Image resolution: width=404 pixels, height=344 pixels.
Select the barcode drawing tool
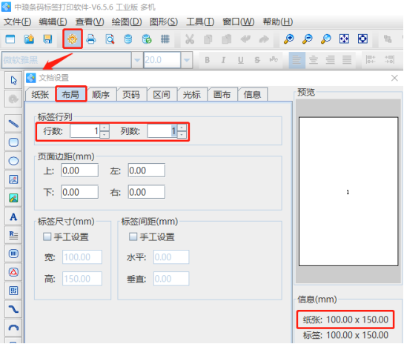[13, 254]
